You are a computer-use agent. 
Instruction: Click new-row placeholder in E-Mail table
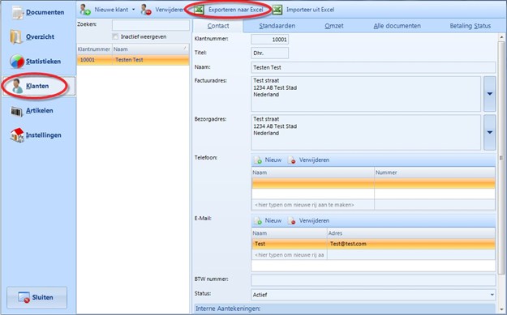click(290, 255)
